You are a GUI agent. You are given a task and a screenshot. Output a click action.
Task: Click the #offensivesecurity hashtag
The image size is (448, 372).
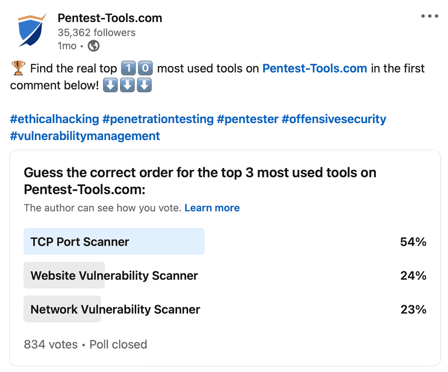(335, 119)
